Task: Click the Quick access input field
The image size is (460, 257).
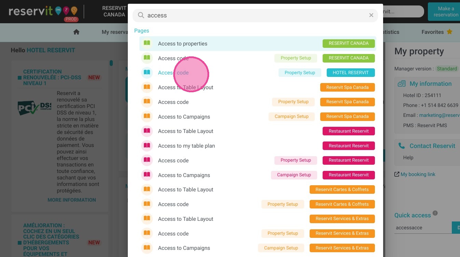Action: tap(423, 228)
